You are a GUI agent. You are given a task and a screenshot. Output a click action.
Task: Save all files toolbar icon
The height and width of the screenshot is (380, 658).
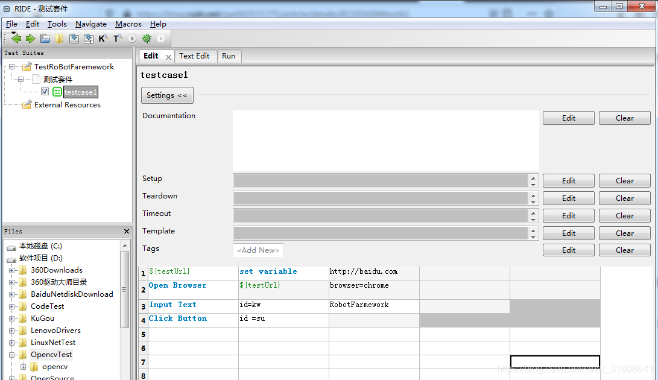[89, 39]
